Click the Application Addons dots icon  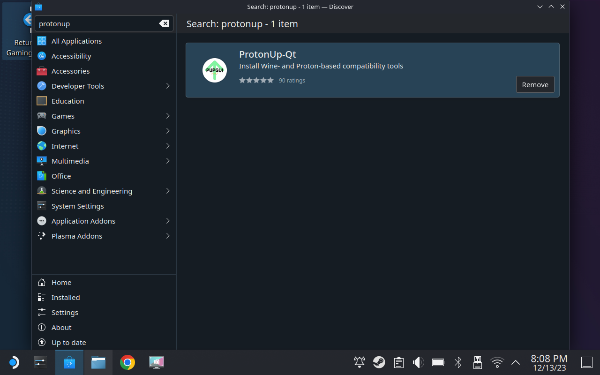(42, 221)
